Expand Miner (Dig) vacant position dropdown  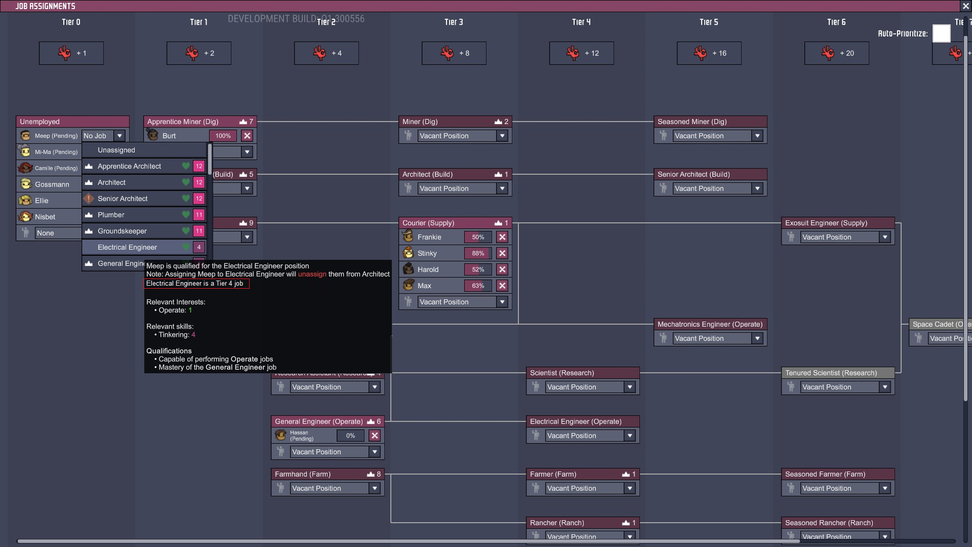point(502,136)
